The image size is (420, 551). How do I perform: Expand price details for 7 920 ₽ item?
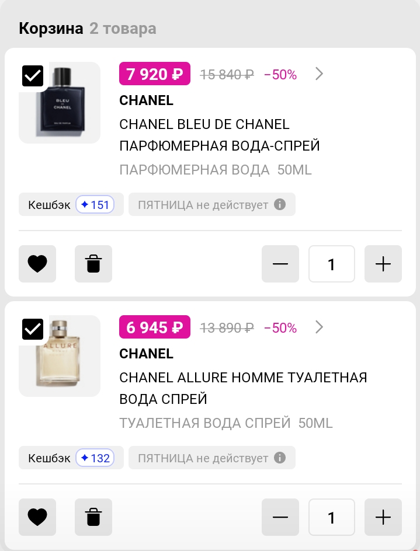tap(319, 74)
